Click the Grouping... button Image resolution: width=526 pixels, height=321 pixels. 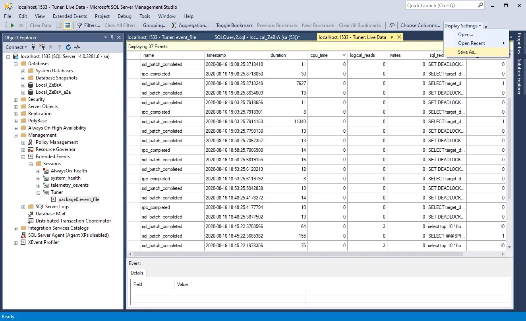coord(155,25)
